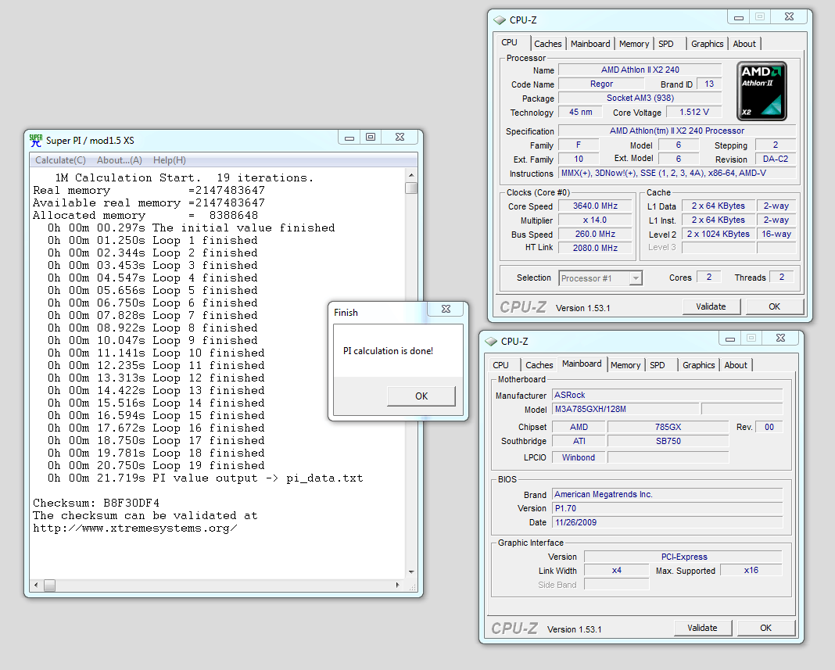This screenshot has width=835, height=670.
Task: Click the Package value Socket AM3 (938)
Action: point(640,98)
